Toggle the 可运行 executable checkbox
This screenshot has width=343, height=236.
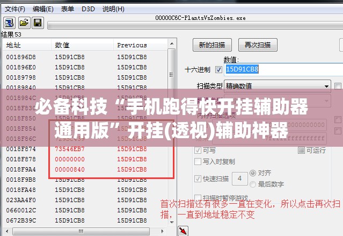click(x=301, y=150)
